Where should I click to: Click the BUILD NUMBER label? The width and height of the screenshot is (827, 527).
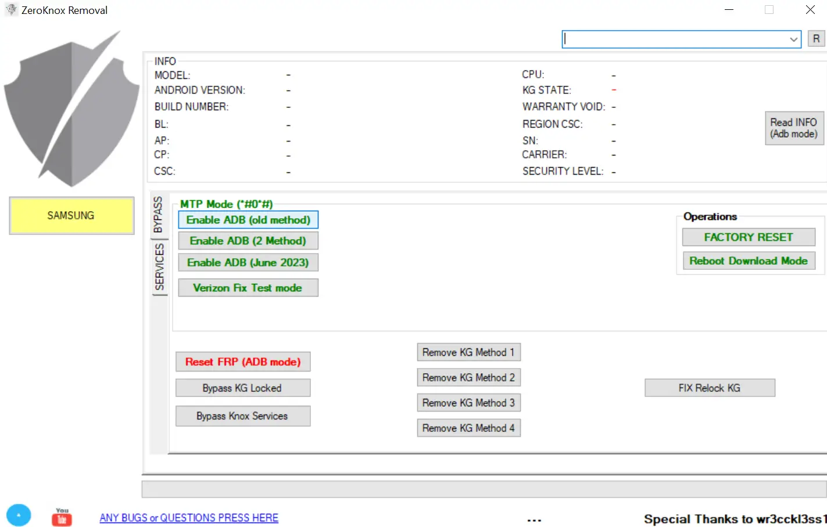coord(191,107)
